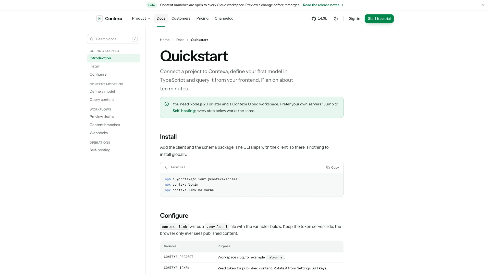
Task: Open the Docs nav tab
Action: pyautogui.click(x=161, y=19)
